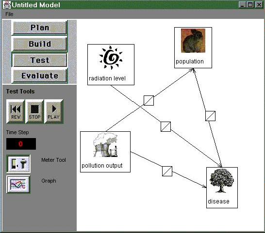This screenshot has height=233, width=265.
Task: Select the pollution output factory node
Action: [x=105, y=152]
